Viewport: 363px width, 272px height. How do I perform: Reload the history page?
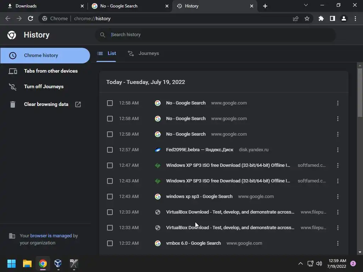(30, 18)
